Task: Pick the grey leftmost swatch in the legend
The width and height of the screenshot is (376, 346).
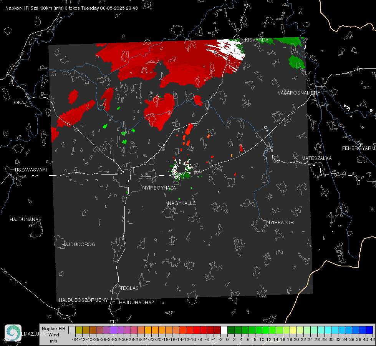Action: pos(72,330)
